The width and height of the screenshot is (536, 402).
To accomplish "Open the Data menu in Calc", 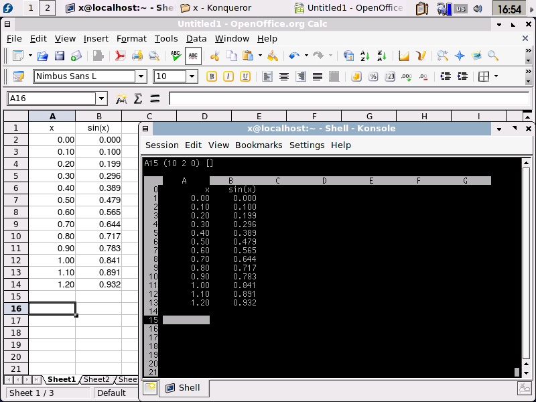I will (x=196, y=39).
